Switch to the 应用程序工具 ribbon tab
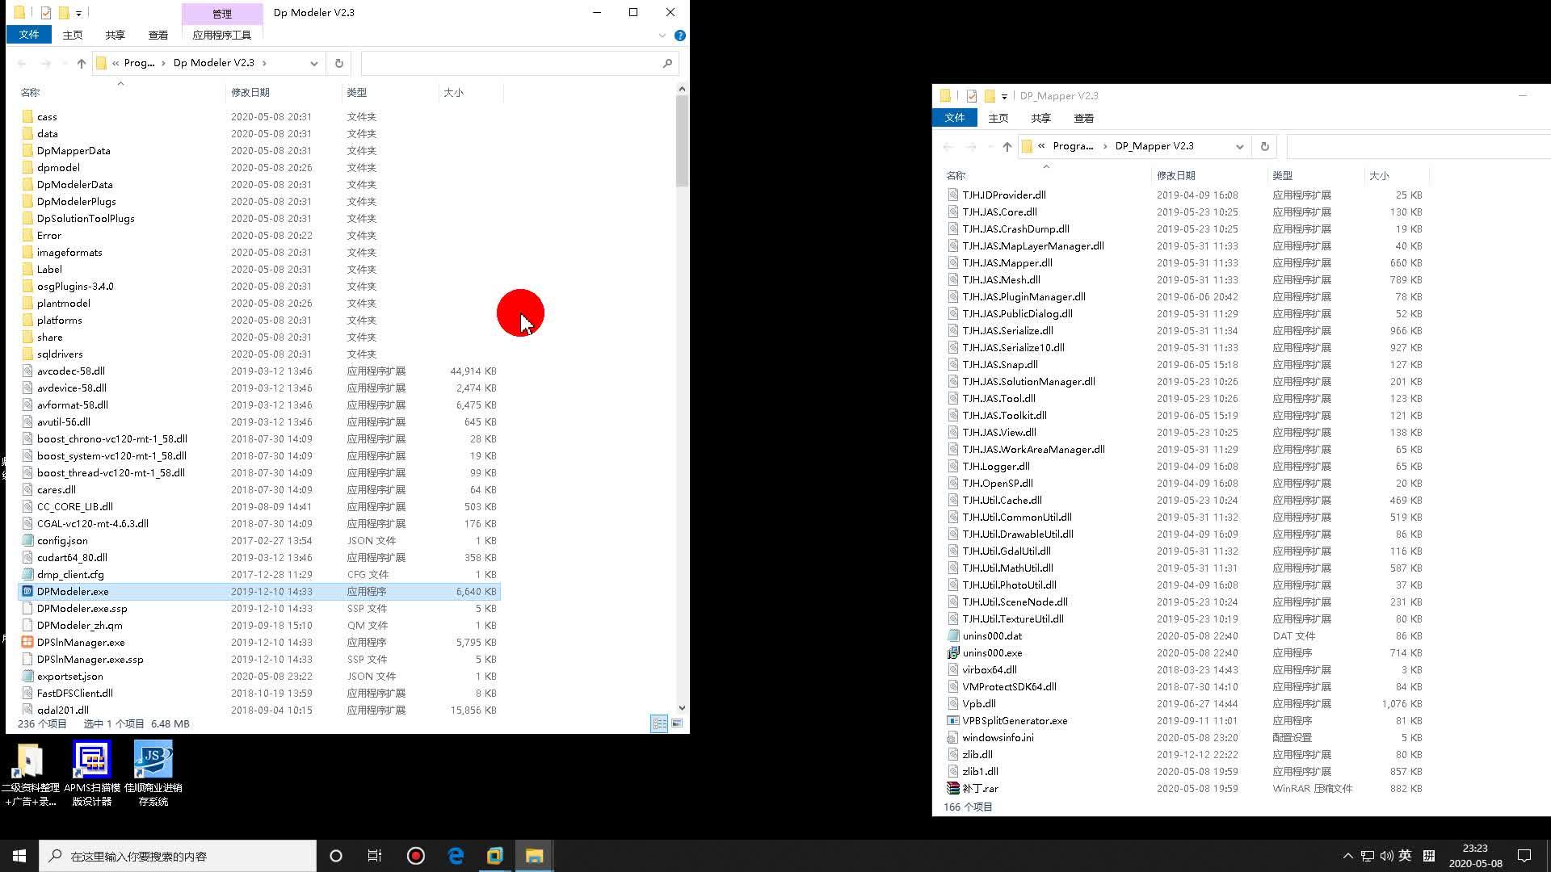 click(221, 35)
